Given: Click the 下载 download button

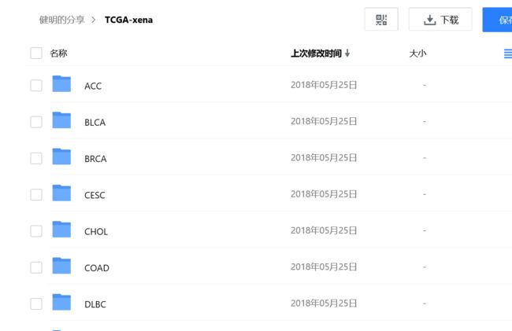Looking at the screenshot, I should pos(440,20).
